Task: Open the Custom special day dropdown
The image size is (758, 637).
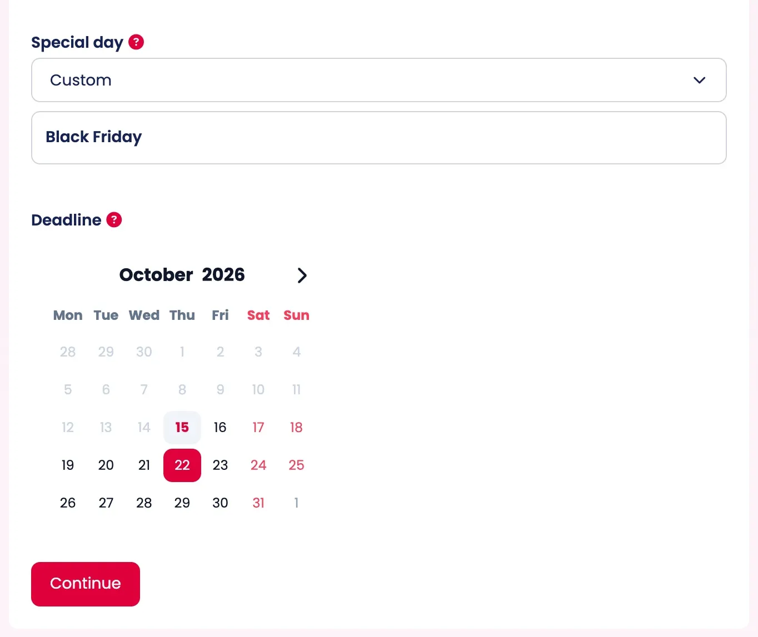Action: 379,80
